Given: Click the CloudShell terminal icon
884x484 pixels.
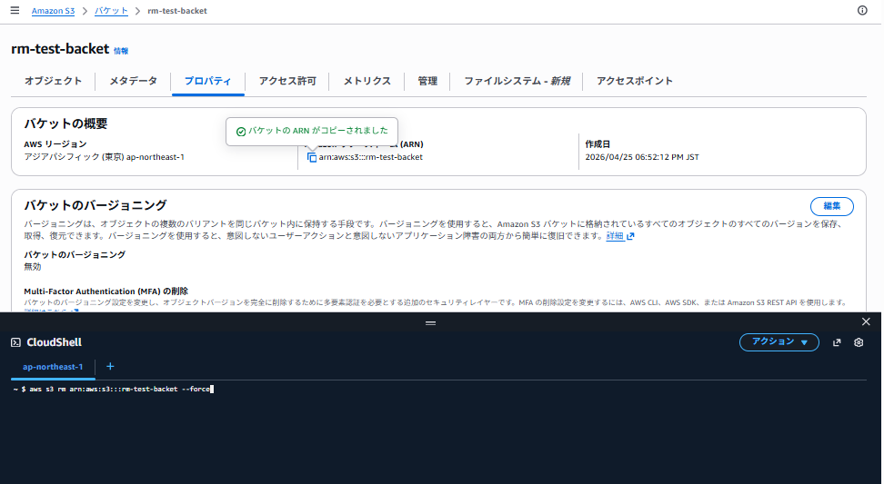Looking at the screenshot, I should tap(15, 342).
